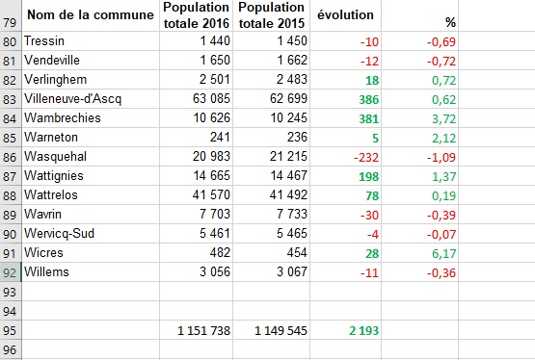Screen dimensions: 535x360
Task: Click the 2,12 percentage cell
Action: 419,138
